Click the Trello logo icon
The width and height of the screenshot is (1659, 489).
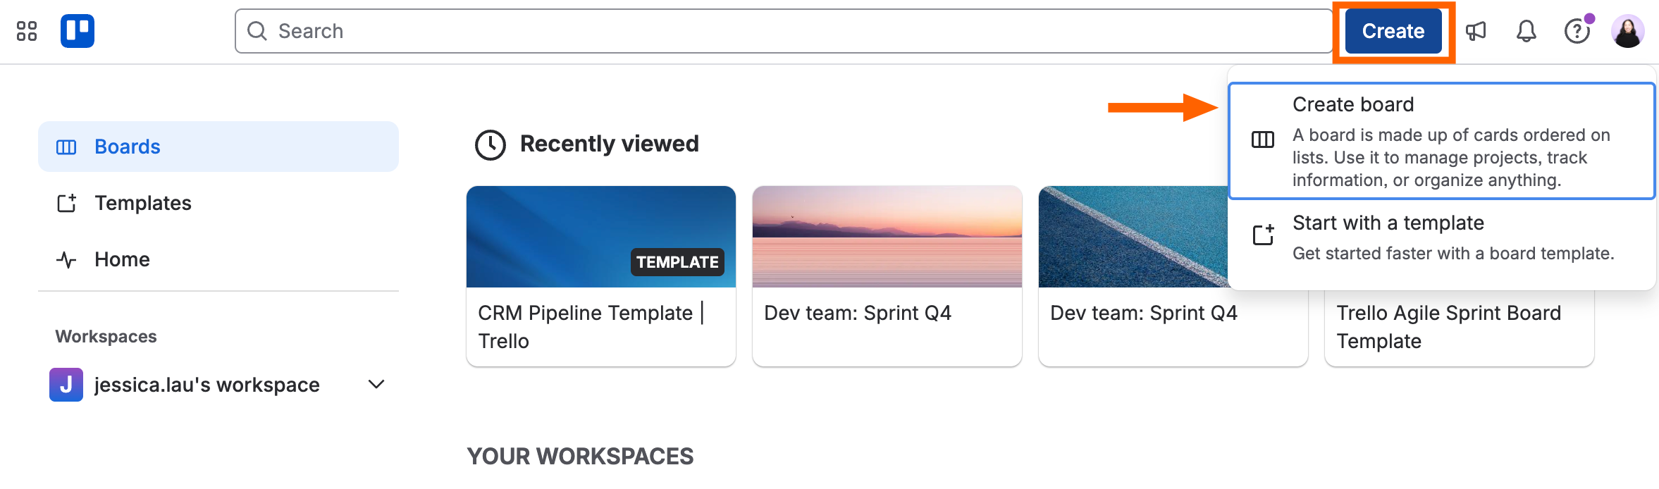point(78,31)
